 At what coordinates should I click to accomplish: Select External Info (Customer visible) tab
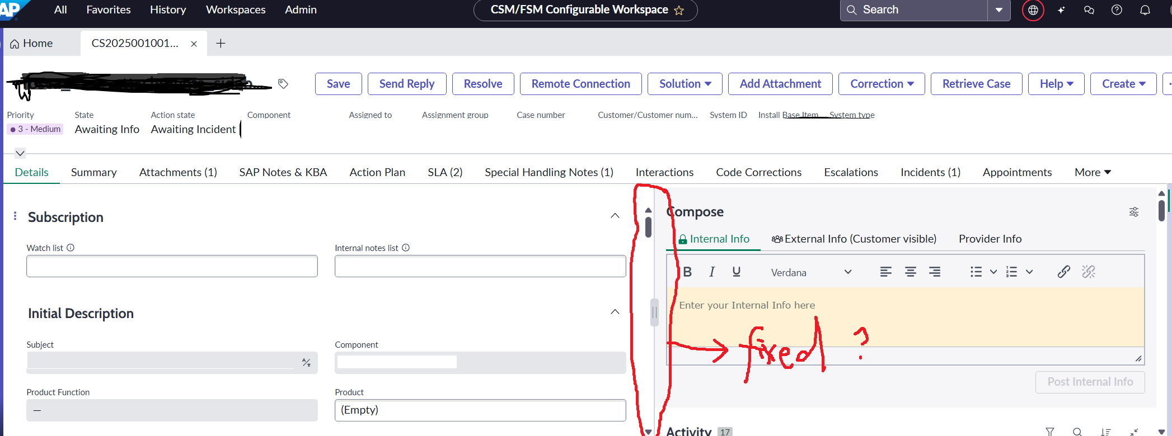pos(854,239)
